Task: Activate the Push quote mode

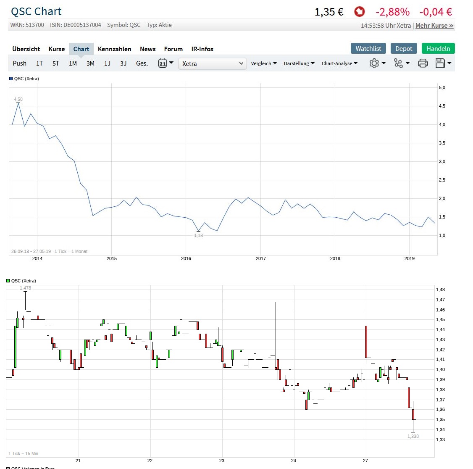Action: [x=19, y=63]
